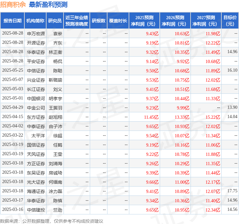Click institution name 太平洋
This screenshot has width=239, height=224.
pos(38,135)
